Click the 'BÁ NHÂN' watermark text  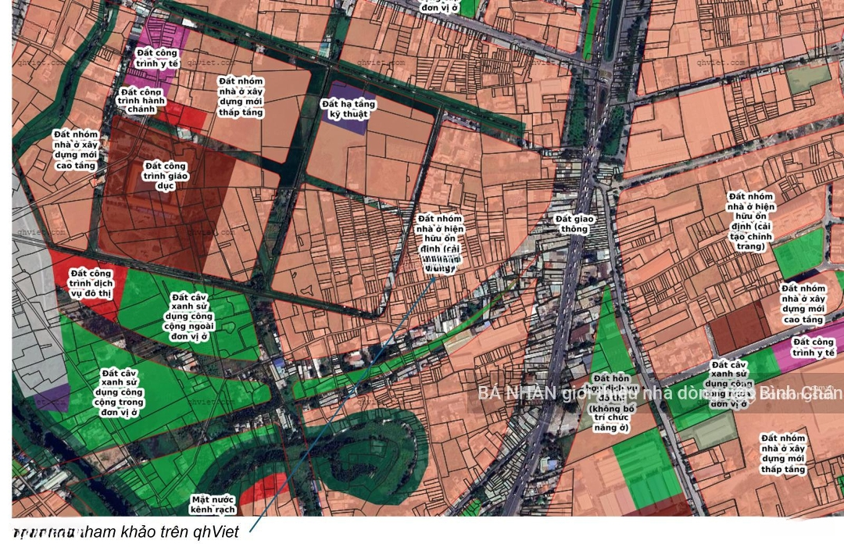pyautogui.click(x=517, y=392)
